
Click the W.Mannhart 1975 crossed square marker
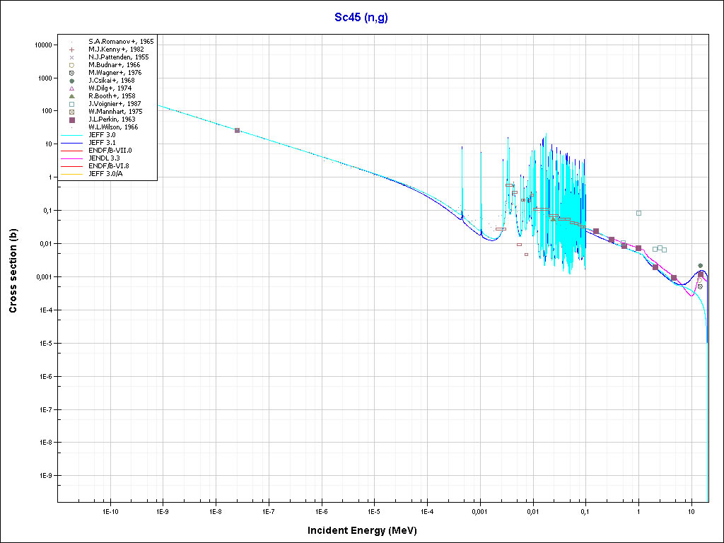(71, 112)
